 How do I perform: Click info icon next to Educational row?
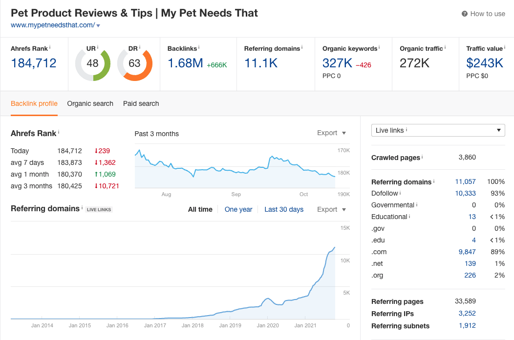pyautogui.click(x=409, y=216)
